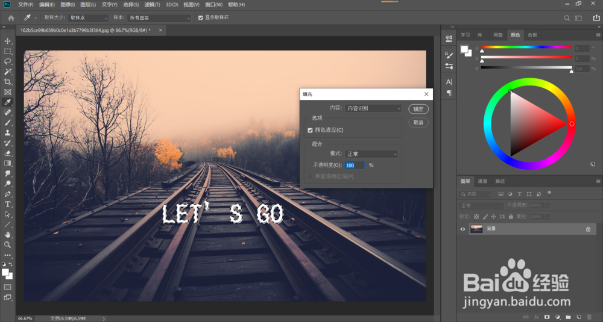Select the Magic Wand tool
The width and height of the screenshot is (603, 322).
click(7, 72)
